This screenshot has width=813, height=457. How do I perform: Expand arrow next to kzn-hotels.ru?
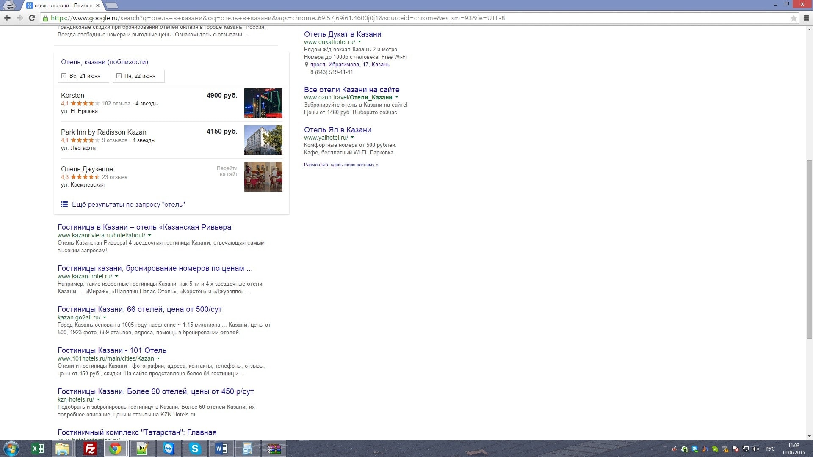coord(98,400)
